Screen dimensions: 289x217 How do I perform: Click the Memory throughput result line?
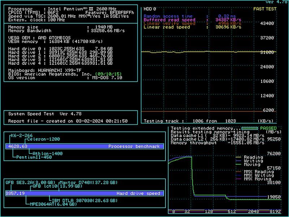pyautogui.click(x=217, y=143)
